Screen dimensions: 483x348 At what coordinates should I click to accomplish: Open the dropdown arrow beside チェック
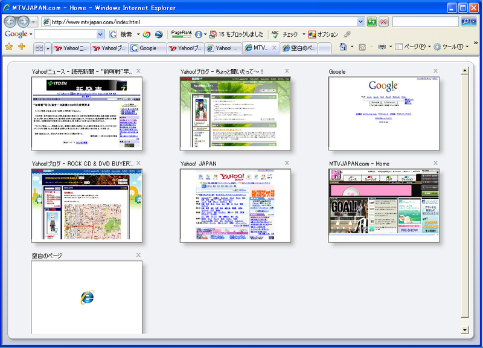(304, 34)
